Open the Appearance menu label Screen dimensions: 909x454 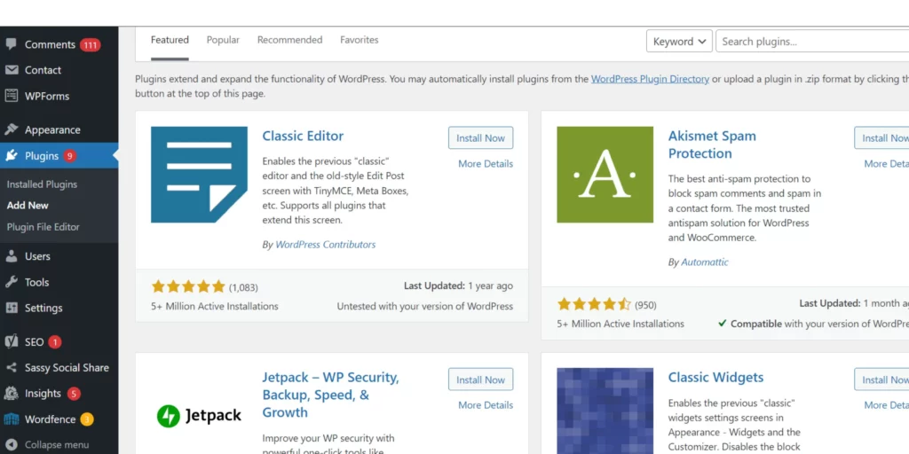[52, 130]
